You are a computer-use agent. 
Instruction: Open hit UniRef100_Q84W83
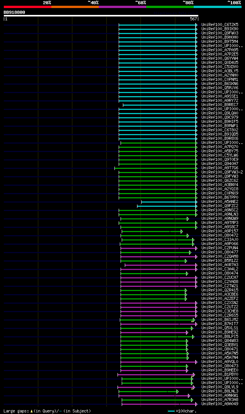220,341
